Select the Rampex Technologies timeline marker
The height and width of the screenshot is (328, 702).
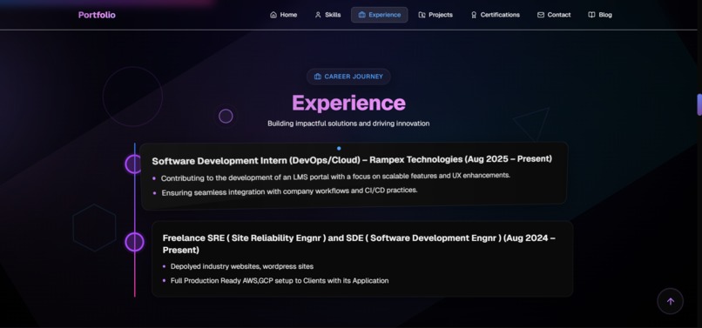pyautogui.click(x=133, y=164)
